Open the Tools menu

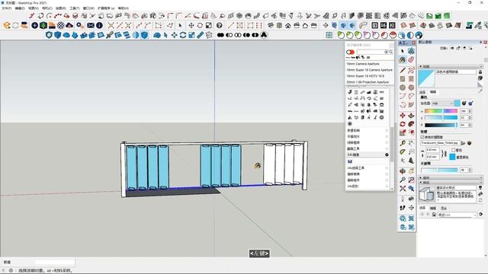point(75,8)
